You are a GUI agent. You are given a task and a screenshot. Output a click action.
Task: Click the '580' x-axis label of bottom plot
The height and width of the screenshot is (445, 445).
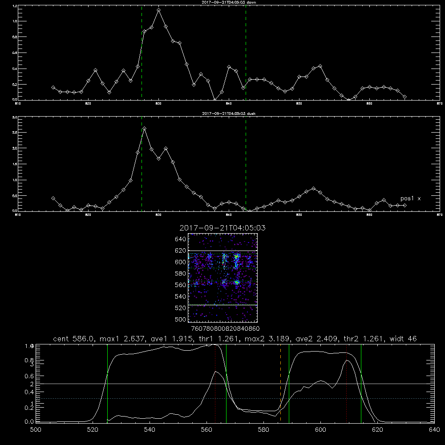263,430
